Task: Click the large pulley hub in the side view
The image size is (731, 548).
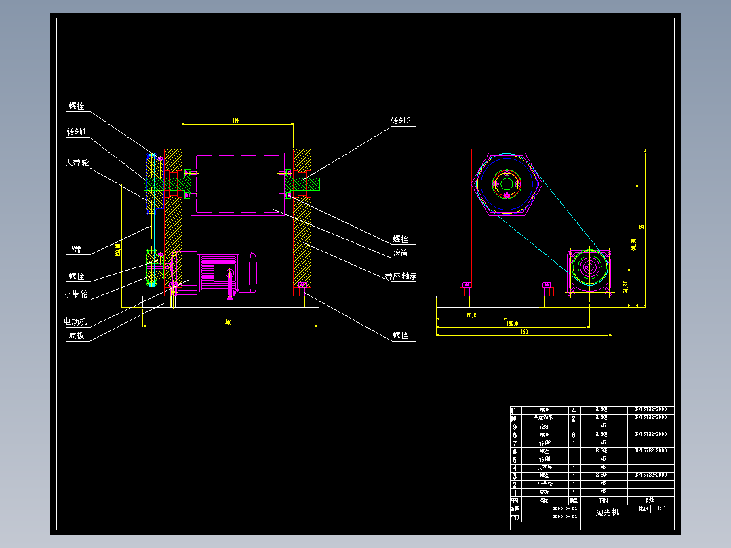Action: (x=507, y=184)
